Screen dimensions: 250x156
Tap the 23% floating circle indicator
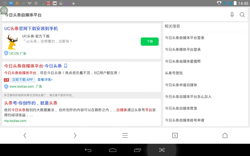pos(4,10)
